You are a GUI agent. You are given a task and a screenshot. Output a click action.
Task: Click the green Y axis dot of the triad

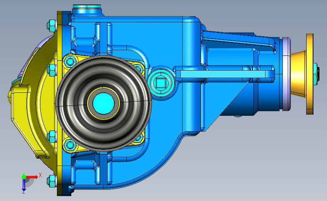click(x=24, y=177)
